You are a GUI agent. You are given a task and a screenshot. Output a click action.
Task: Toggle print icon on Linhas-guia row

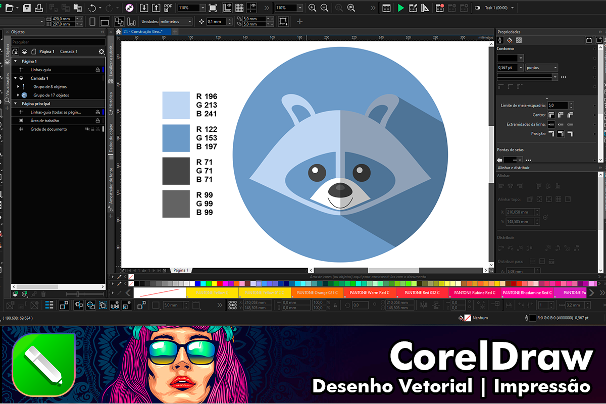(x=97, y=70)
